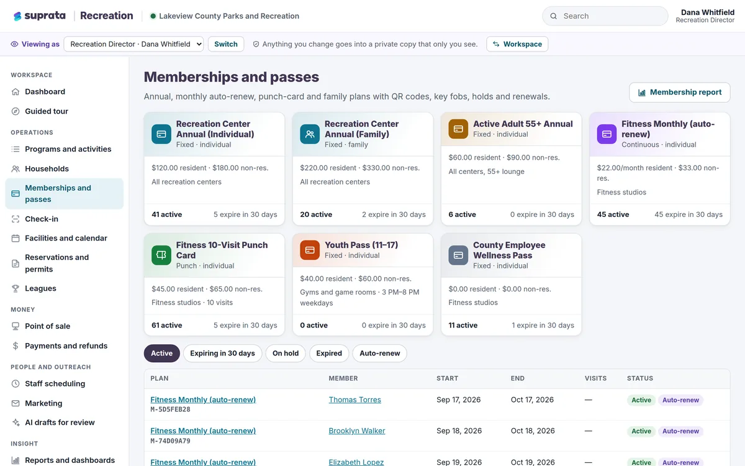Screen dimensions: 745x466
Task: Click the Dashboard home icon in sidebar
Action: click(16, 92)
